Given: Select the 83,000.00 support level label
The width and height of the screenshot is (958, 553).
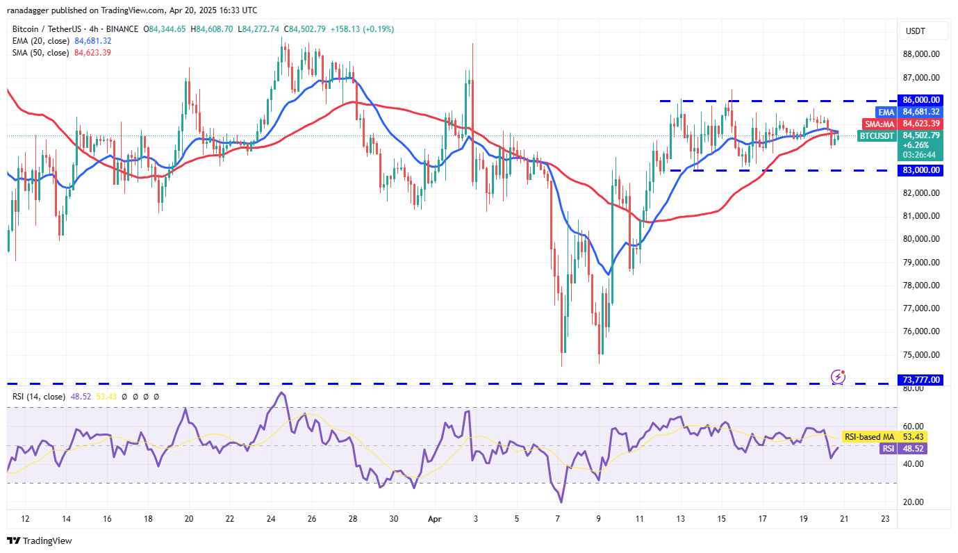Looking at the screenshot, I should pos(920,170).
